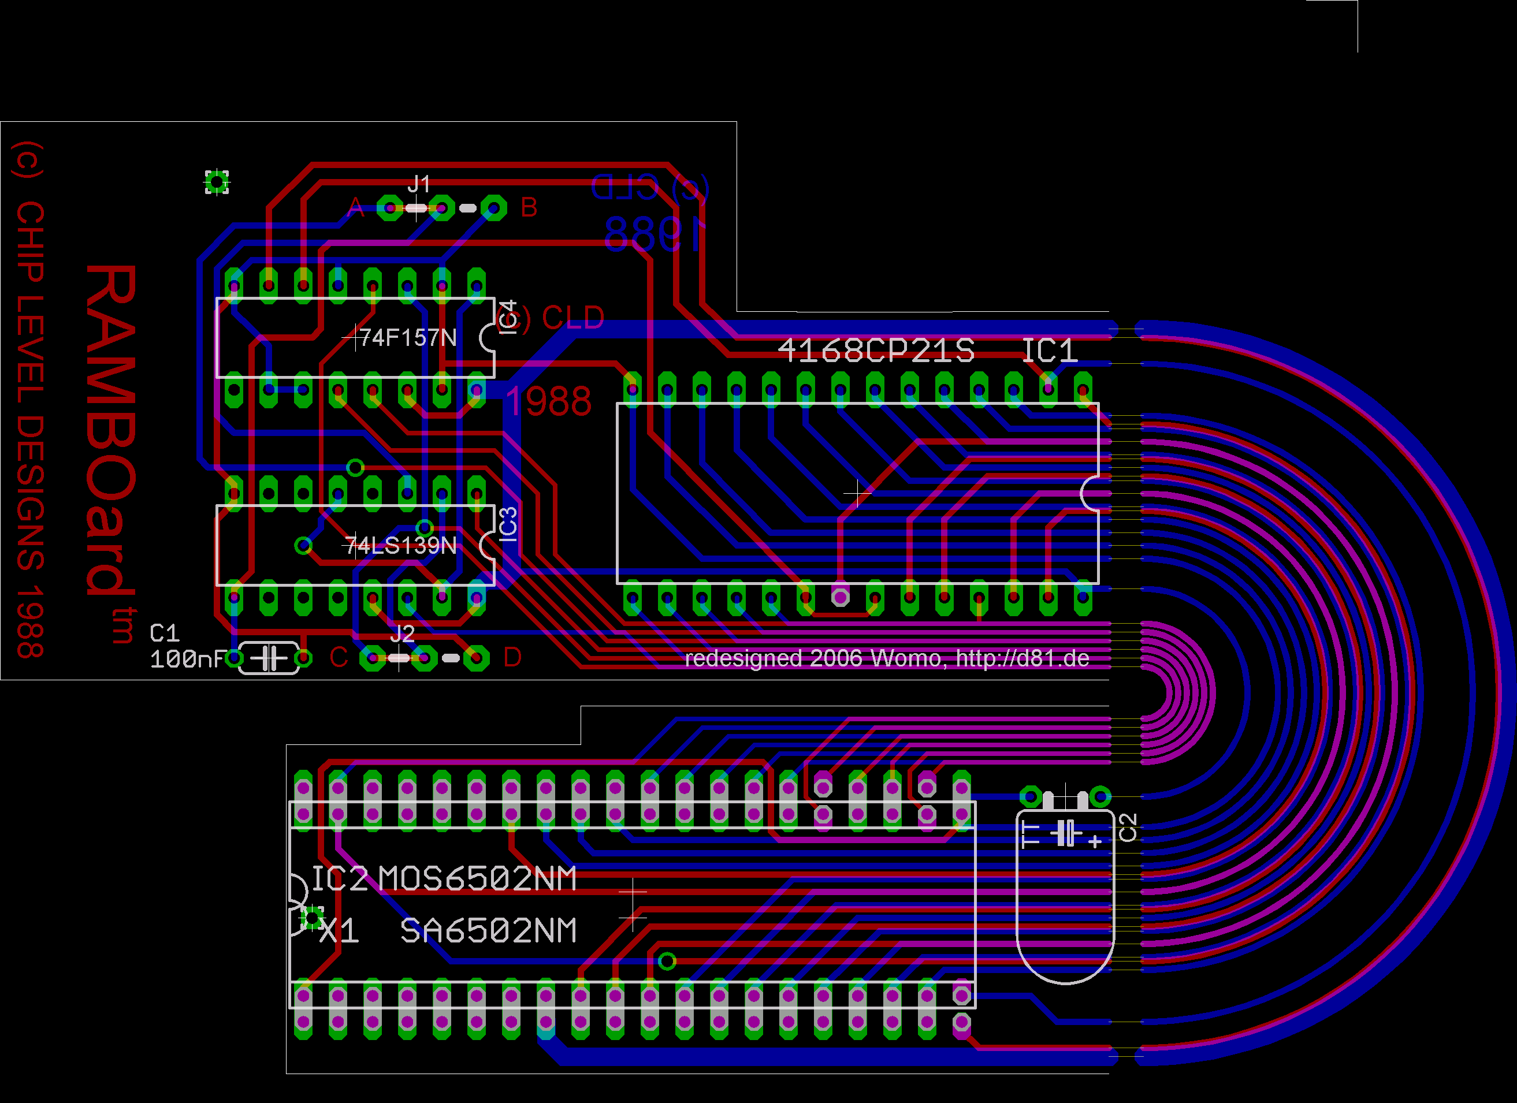Click the IC1 designator text
Viewport: 1517px width, 1103px height.
pos(1050,351)
